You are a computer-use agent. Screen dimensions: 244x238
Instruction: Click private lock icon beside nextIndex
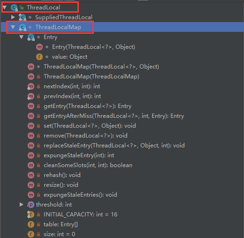[x=38, y=86]
